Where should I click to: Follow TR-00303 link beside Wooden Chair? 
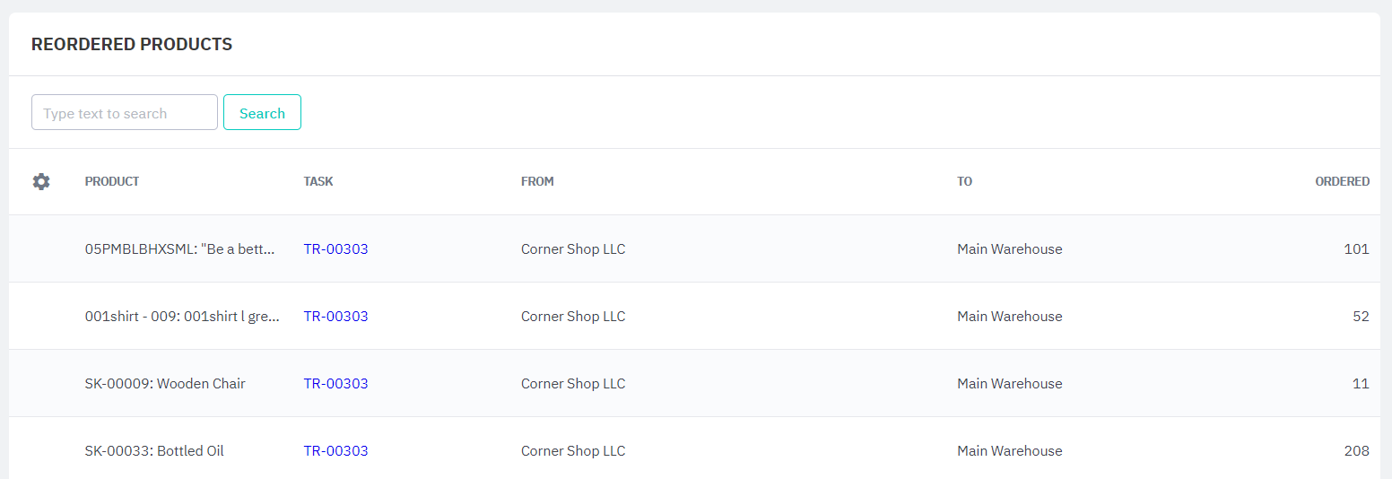pyautogui.click(x=335, y=384)
